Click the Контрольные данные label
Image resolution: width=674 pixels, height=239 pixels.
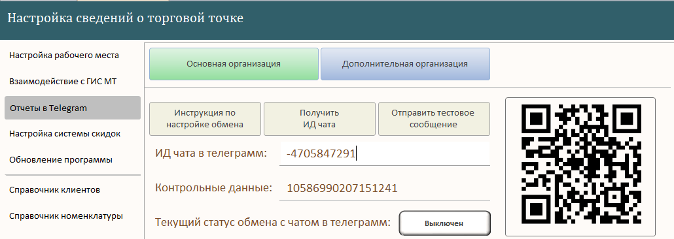point(213,187)
